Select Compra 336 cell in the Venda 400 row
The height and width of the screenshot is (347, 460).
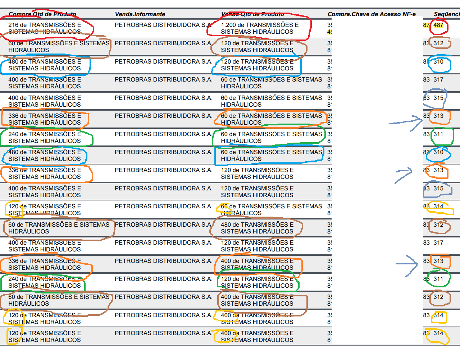coord(45,264)
